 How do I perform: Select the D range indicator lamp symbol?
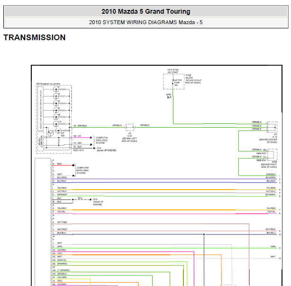click(x=56, y=110)
